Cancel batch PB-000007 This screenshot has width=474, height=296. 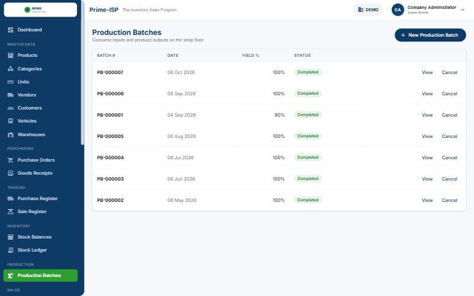click(x=449, y=72)
